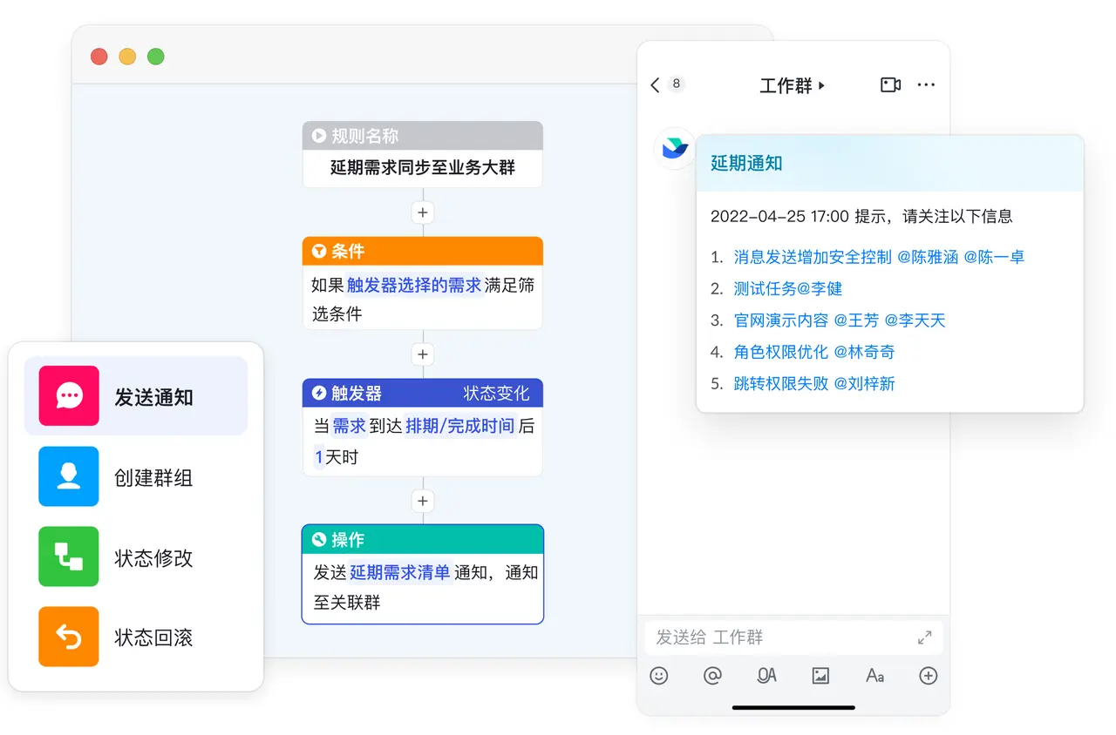Open the emoji picker in the chat bar
1116x735 pixels.
point(659,675)
